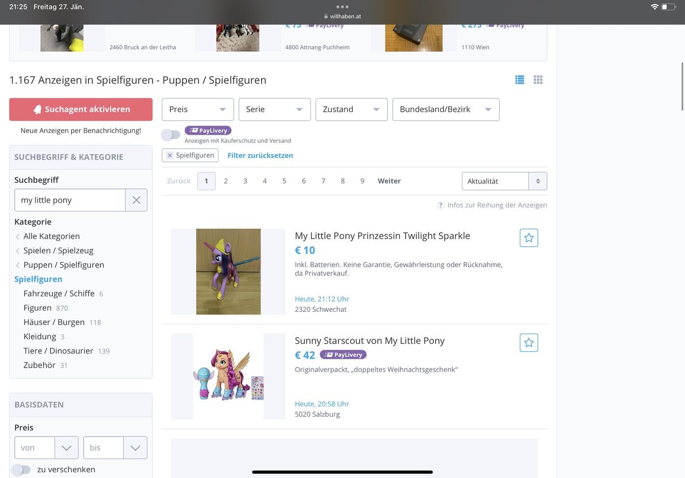Toggle PayLivery buyer protection switch
This screenshot has width=685, height=478.
point(170,135)
